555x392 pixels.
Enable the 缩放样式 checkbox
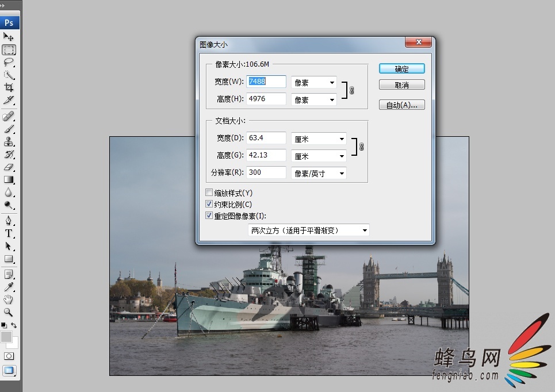coord(209,193)
